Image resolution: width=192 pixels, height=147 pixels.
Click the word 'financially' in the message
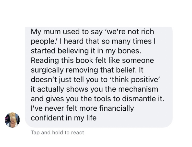(x=116, y=108)
